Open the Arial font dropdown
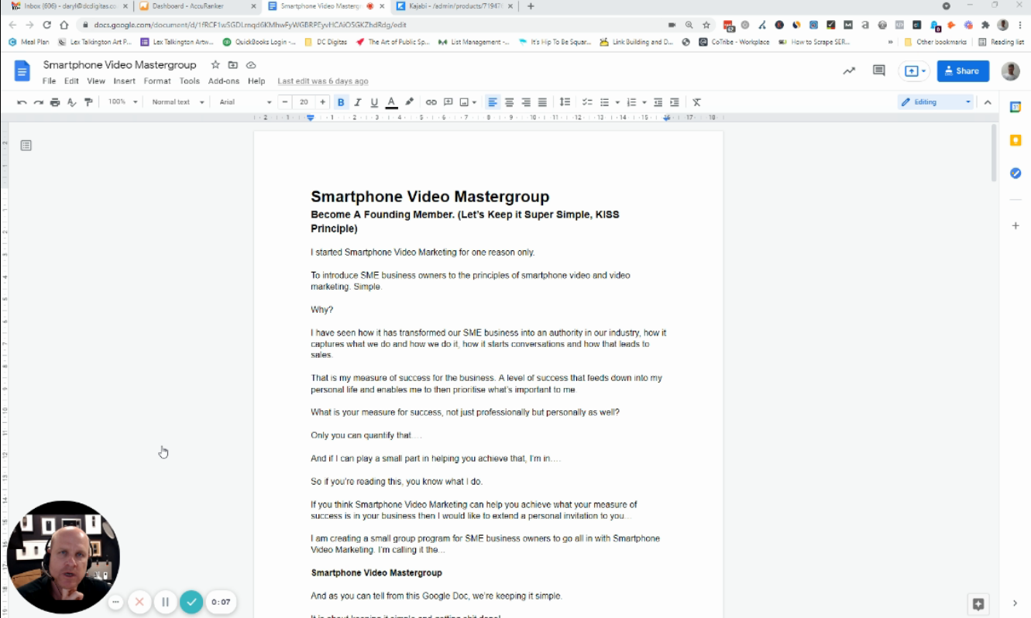Screen dimensions: 1031x618 click(245, 102)
